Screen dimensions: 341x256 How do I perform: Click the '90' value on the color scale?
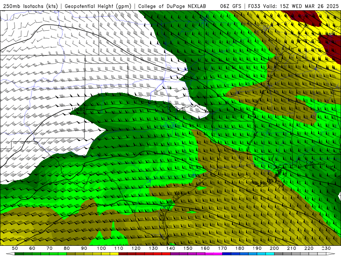point(84,248)
